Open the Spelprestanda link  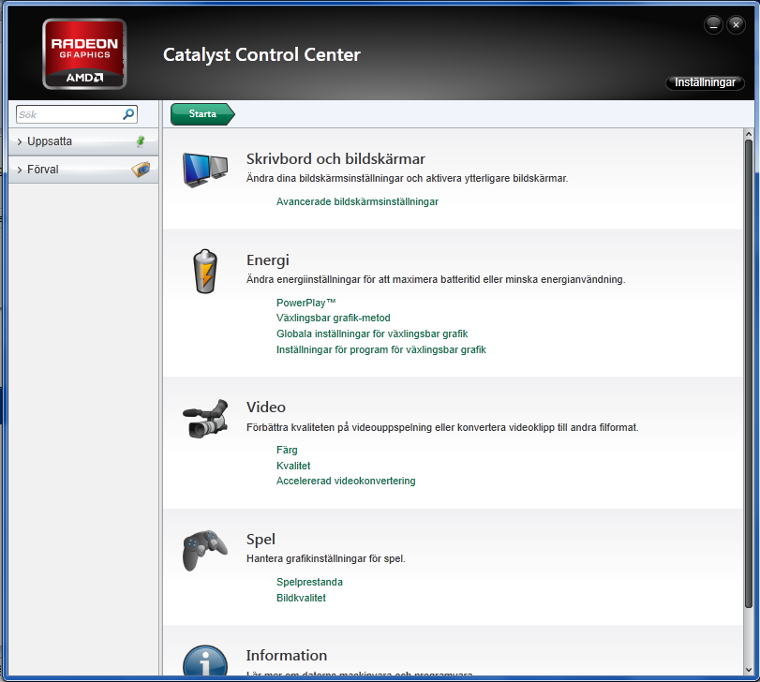click(x=309, y=582)
